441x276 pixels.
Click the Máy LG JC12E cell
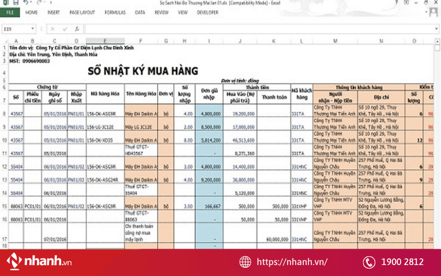pos(141,124)
